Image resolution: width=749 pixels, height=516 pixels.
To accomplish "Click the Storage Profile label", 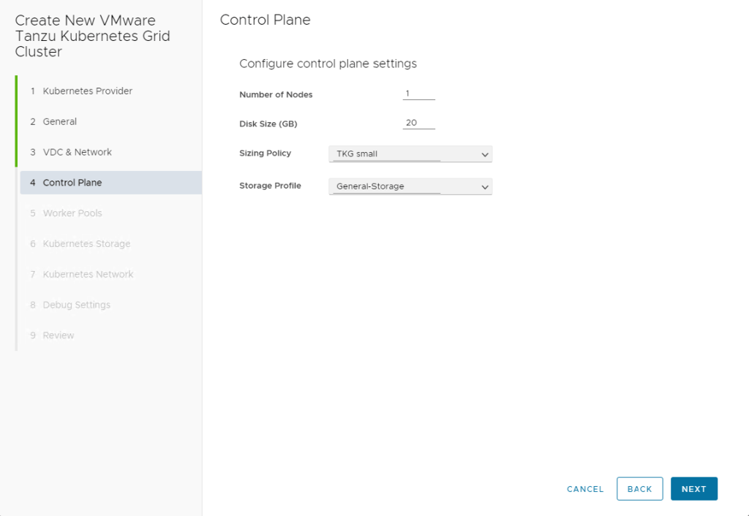I will click(271, 186).
